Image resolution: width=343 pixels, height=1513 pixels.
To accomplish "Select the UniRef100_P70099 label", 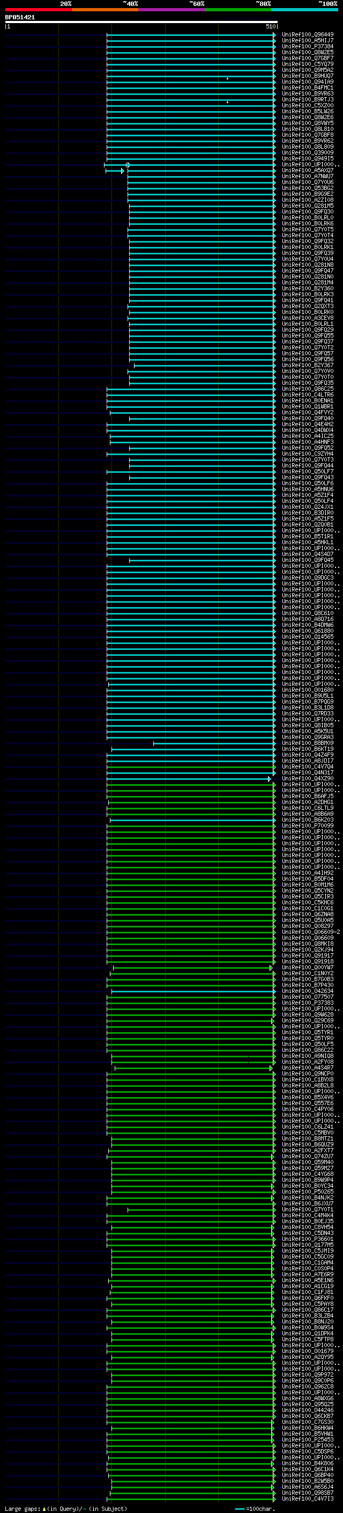I will pos(308,826).
